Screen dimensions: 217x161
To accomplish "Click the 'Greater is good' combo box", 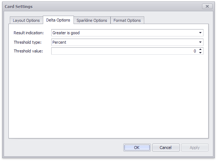I will [x=127, y=33].
